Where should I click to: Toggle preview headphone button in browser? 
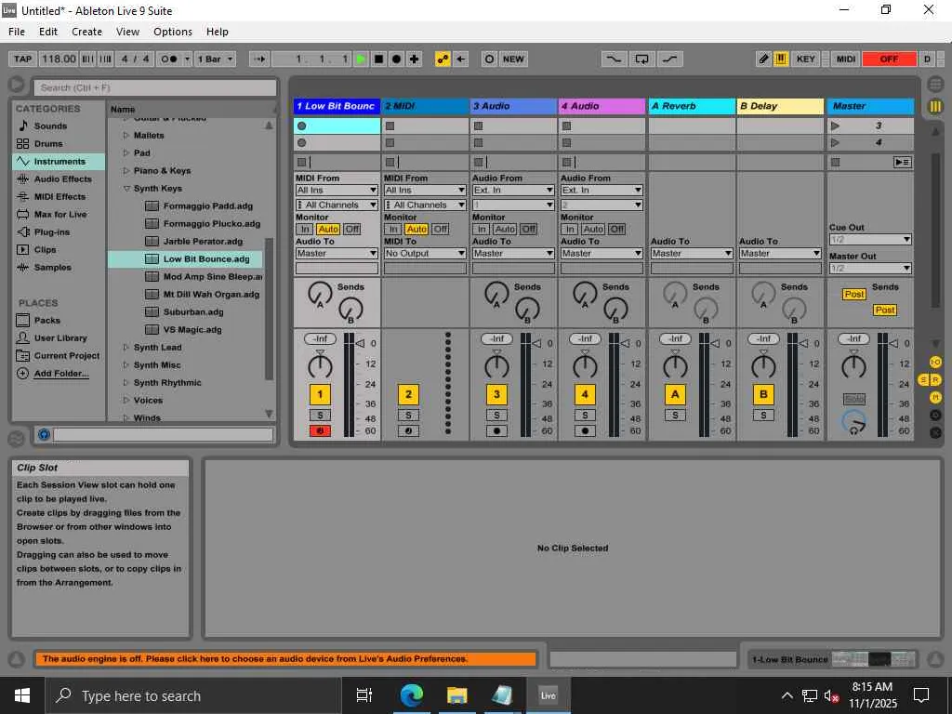click(44, 434)
